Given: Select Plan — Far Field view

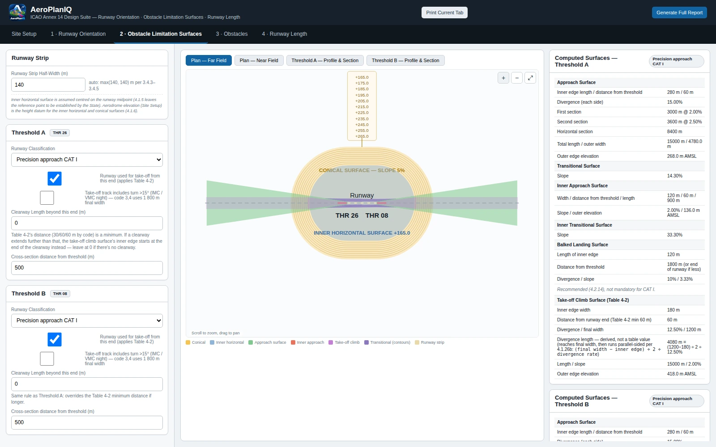Looking at the screenshot, I should 209,60.
